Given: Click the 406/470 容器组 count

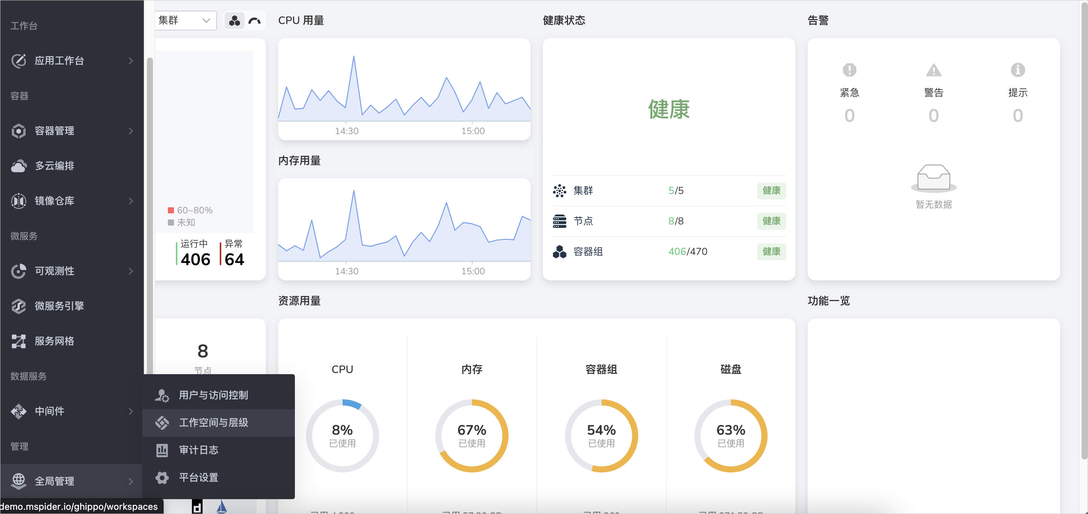Looking at the screenshot, I should click(x=687, y=251).
